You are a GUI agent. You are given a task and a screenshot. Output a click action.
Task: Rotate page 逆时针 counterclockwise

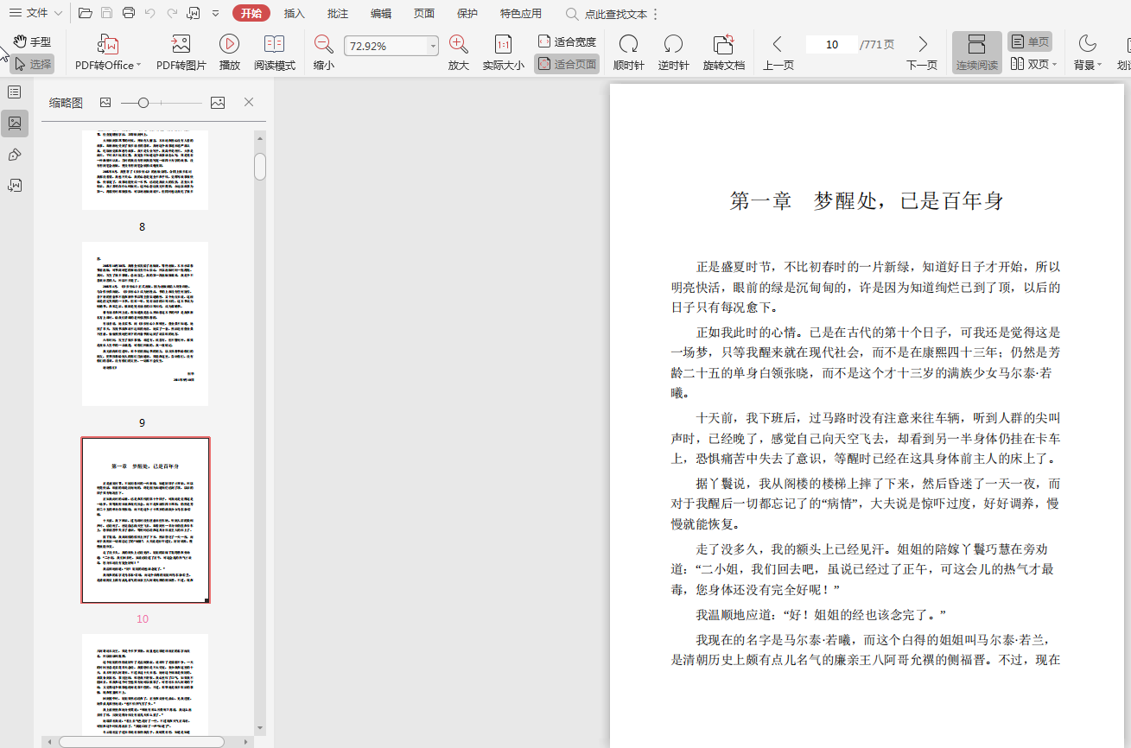pos(673,53)
